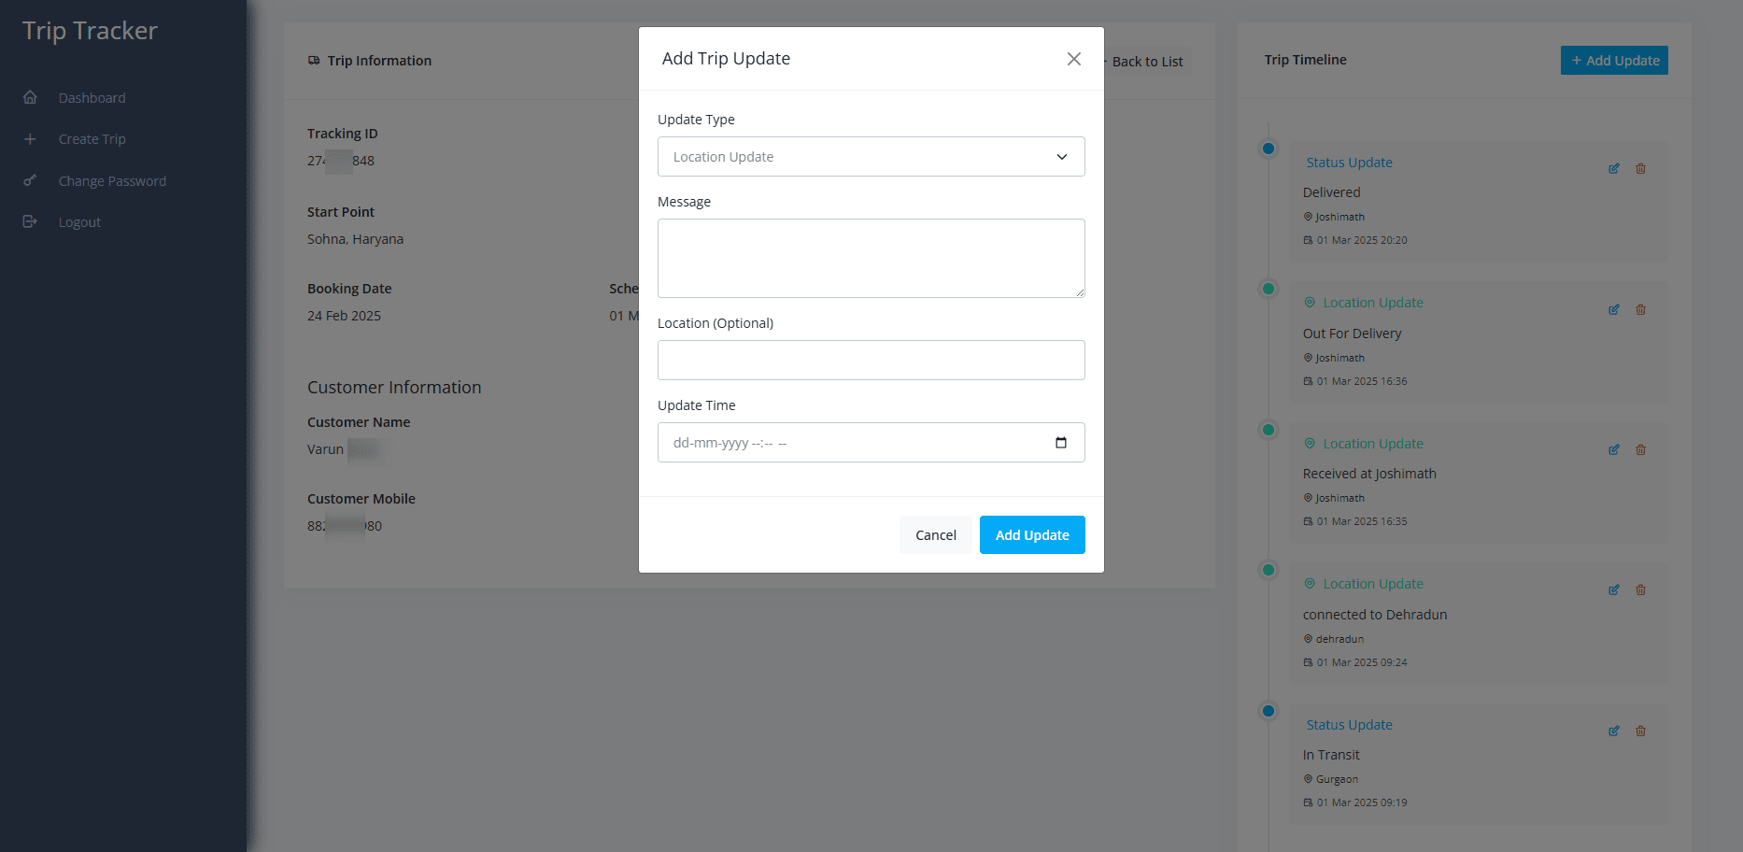Open Create Trip in sidebar
The width and height of the screenshot is (1743, 852).
tap(92, 139)
